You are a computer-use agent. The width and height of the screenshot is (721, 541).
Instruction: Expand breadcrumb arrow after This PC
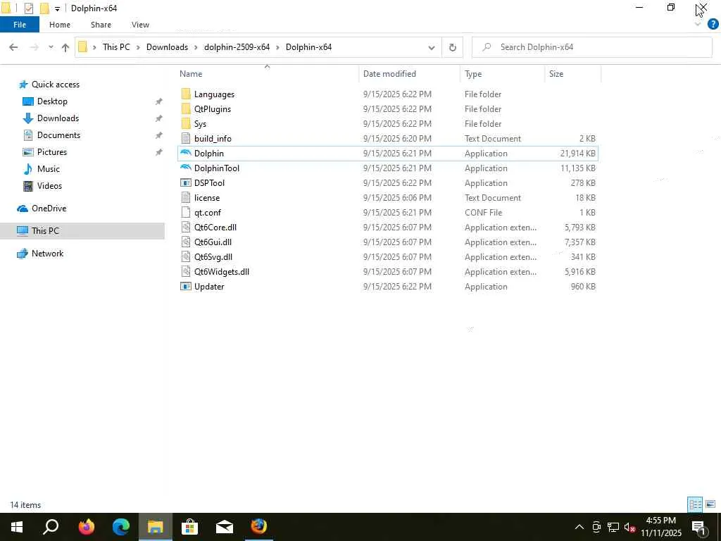[138, 47]
